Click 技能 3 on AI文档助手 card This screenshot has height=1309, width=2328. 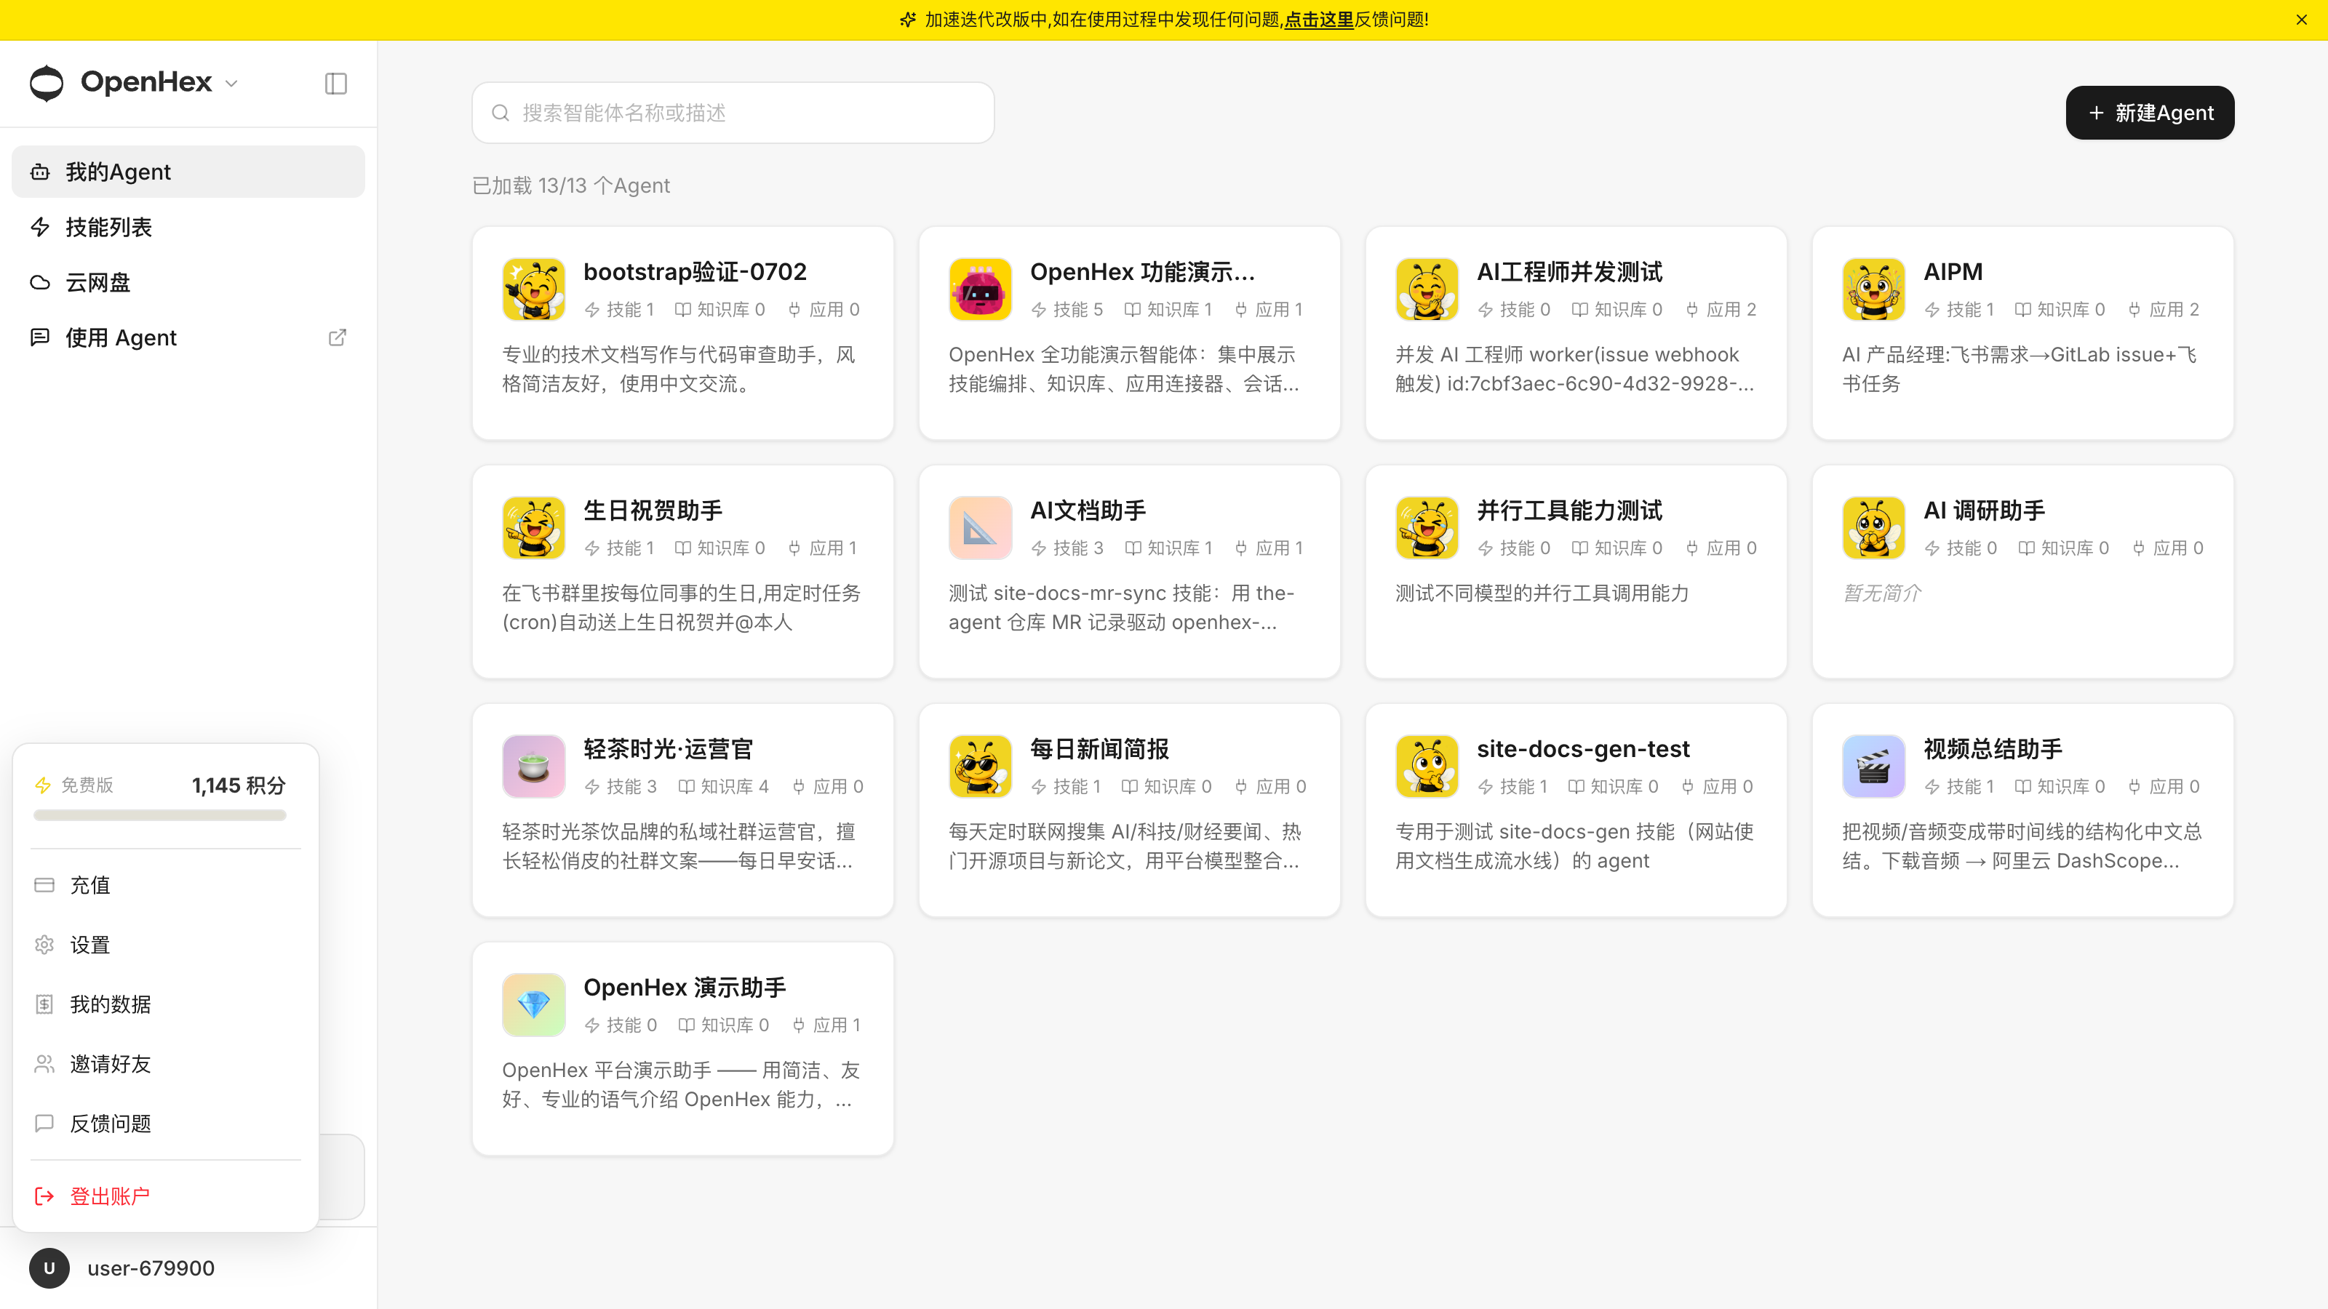(1067, 548)
